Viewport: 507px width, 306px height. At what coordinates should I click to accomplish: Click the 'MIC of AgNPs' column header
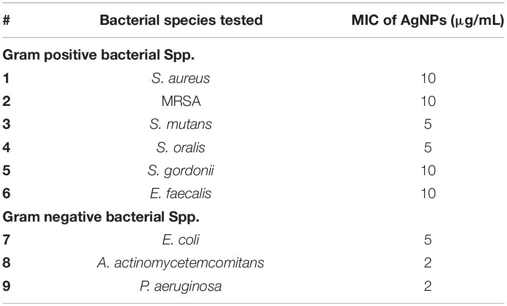(428, 20)
